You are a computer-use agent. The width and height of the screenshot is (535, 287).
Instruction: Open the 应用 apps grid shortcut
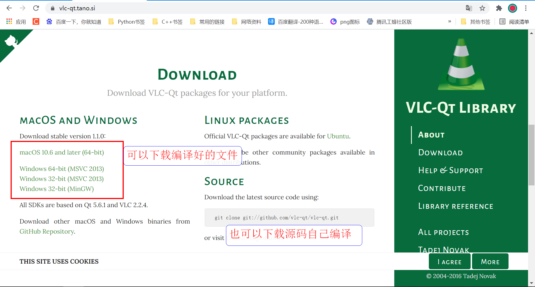coord(16,22)
